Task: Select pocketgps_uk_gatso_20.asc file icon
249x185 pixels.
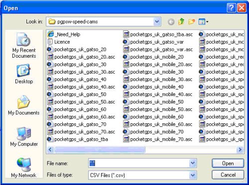Action: point(50,57)
